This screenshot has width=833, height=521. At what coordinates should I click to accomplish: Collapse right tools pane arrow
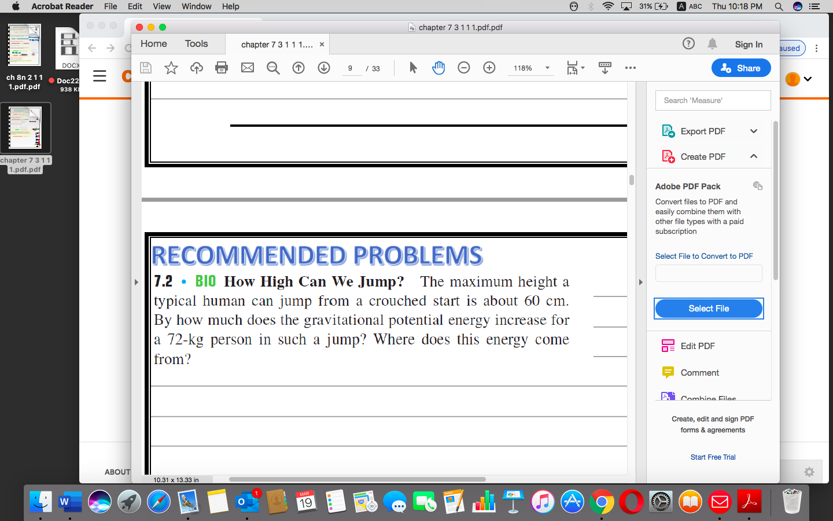click(641, 282)
